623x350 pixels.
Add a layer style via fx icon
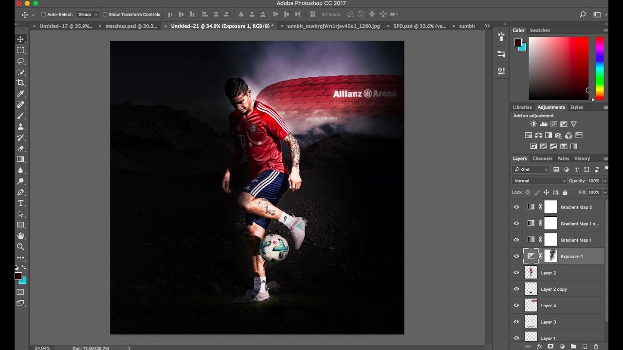539,347
